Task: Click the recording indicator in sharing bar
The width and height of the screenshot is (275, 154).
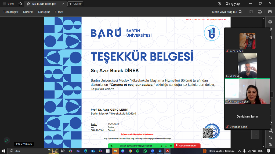Action: point(166,146)
